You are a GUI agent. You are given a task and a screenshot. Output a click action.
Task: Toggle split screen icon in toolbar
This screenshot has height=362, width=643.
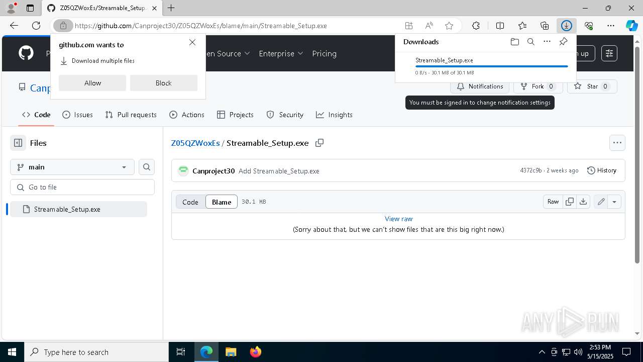pos(500,26)
